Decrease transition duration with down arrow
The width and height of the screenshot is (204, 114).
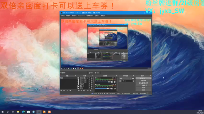click(x=133, y=82)
